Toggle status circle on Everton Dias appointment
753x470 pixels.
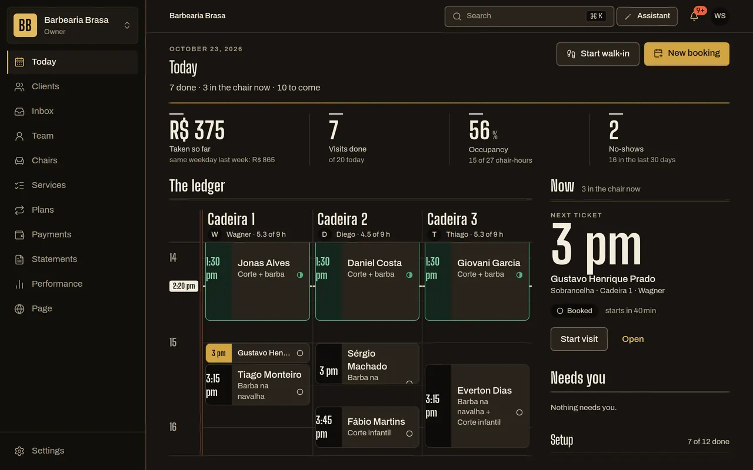[x=519, y=412]
